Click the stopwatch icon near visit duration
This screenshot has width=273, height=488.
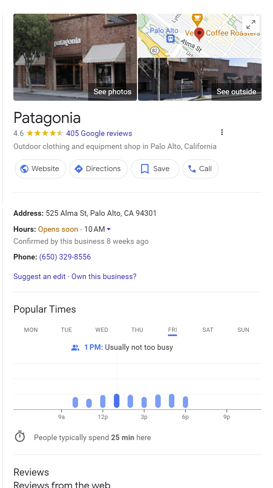click(x=20, y=436)
